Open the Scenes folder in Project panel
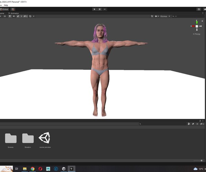Screen dimensions: 206x172 coord(11,138)
